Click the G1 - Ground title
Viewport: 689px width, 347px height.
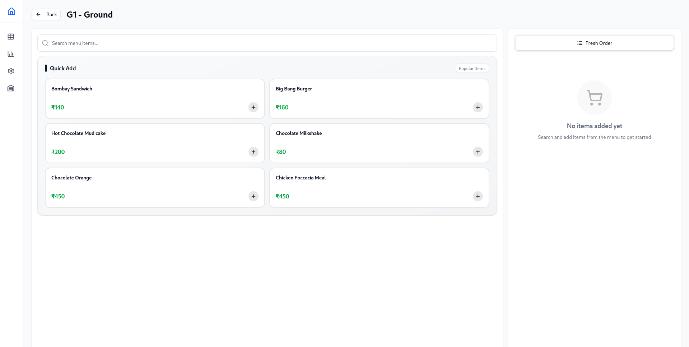click(x=90, y=15)
